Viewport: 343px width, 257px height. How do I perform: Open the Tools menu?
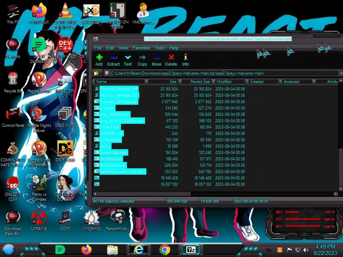point(159,48)
